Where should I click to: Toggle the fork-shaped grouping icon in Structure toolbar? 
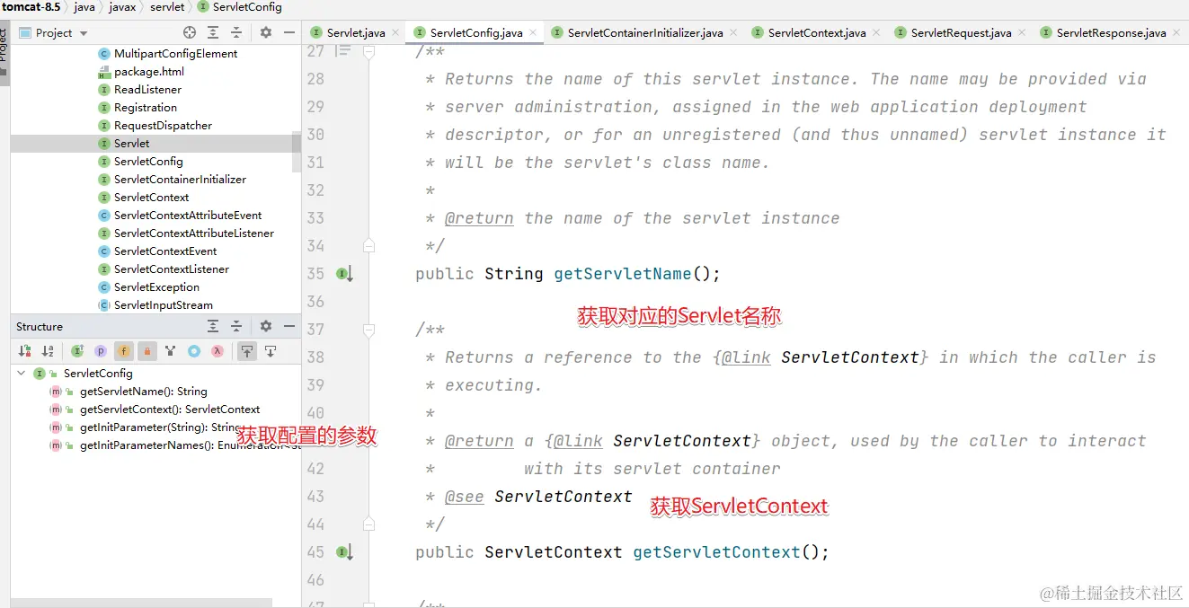[170, 351]
